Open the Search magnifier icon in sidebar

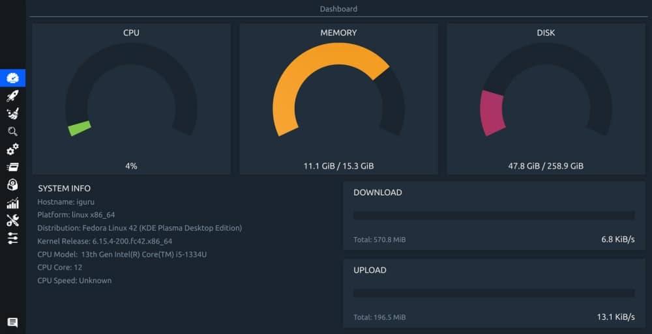[12, 132]
